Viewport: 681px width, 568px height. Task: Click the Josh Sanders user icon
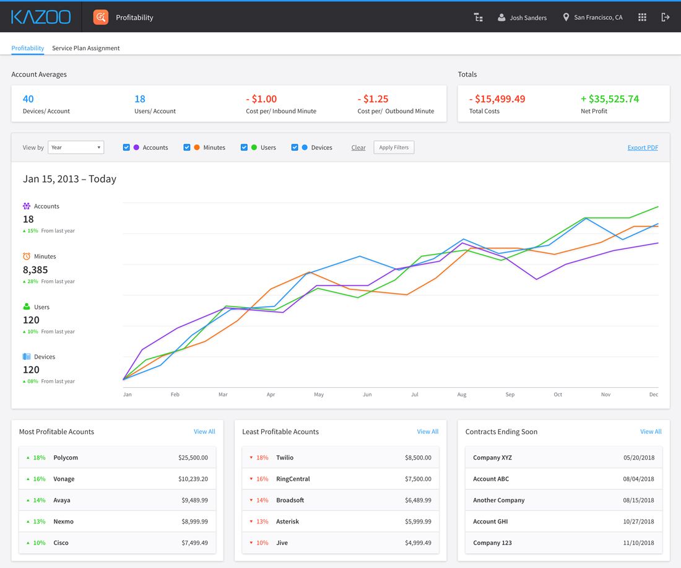click(x=501, y=17)
